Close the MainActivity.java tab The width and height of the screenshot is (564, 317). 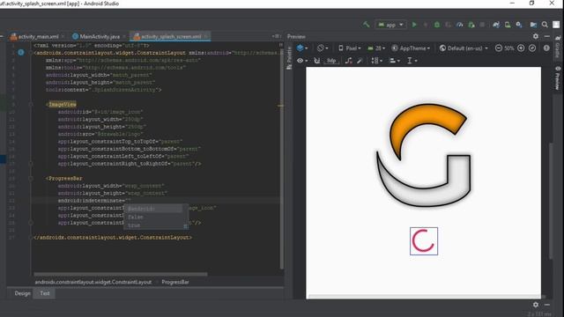pos(124,36)
